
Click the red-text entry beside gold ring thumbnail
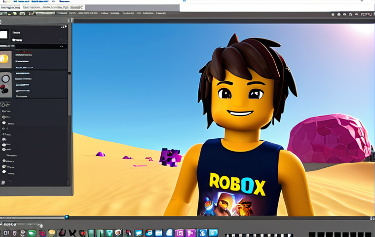[24, 53]
